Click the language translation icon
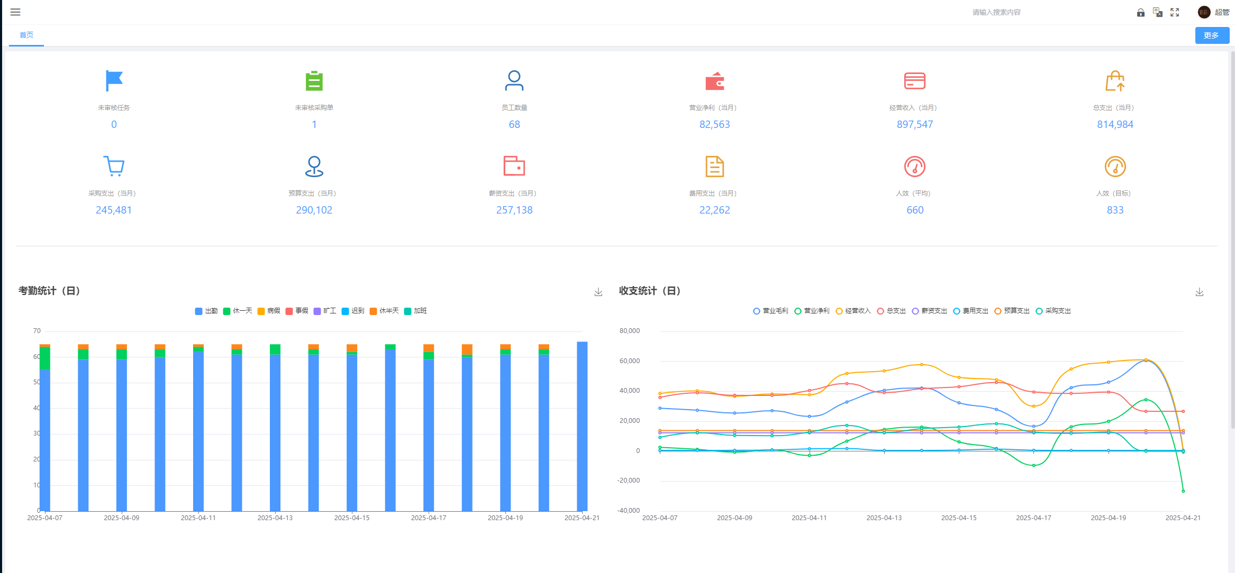This screenshot has width=1235, height=573. 1158,12
